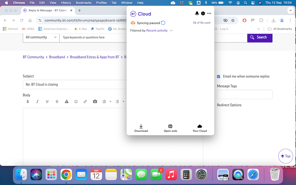Open emoji picker in editor toolbar
This screenshot has height=185, width=296.
point(76,102)
